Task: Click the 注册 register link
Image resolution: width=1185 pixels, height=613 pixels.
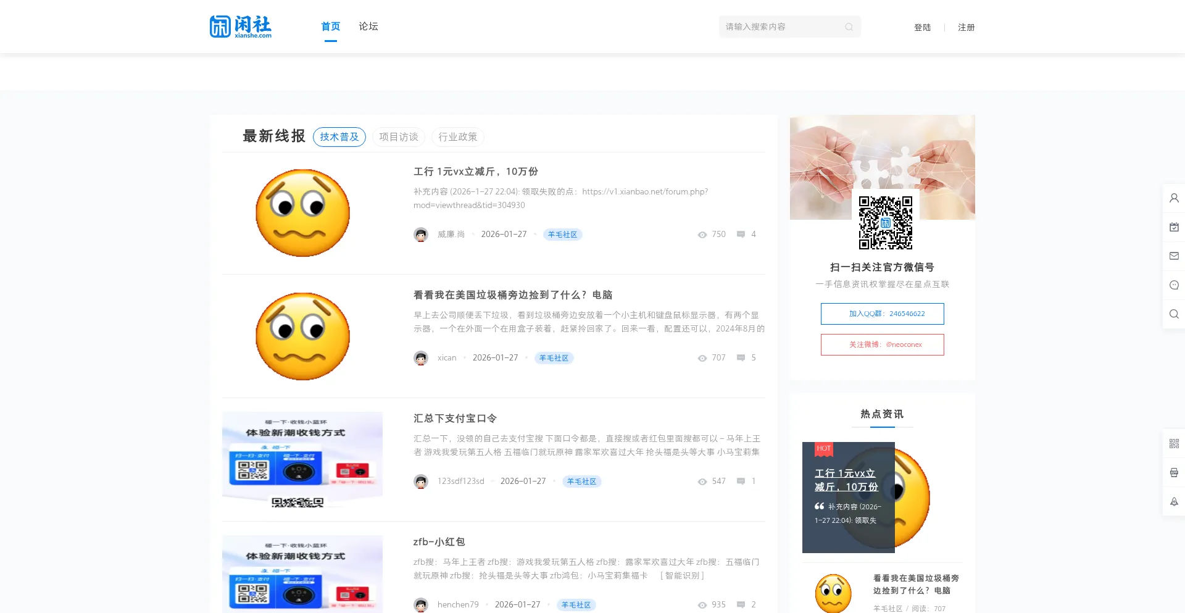Action: [967, 27]
